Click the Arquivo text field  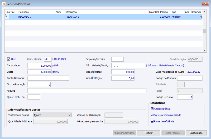(87, 91)
